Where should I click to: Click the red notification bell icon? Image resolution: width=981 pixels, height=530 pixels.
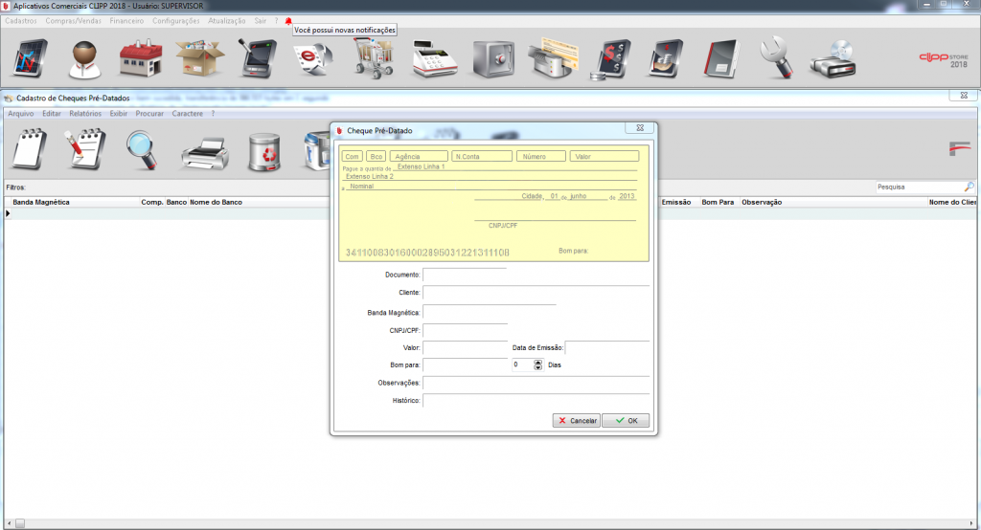coord(287,20)
